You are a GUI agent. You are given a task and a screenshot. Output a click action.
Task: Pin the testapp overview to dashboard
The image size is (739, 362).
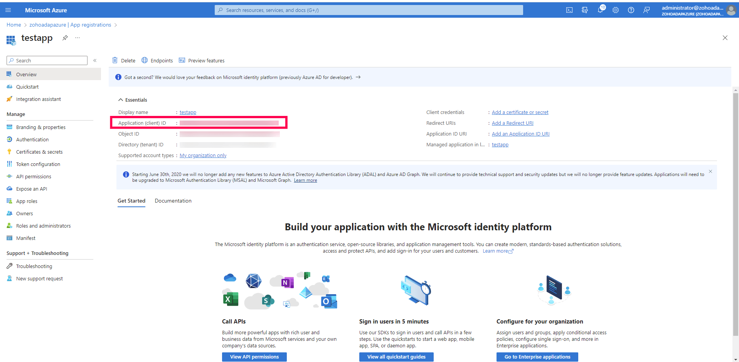64,38
